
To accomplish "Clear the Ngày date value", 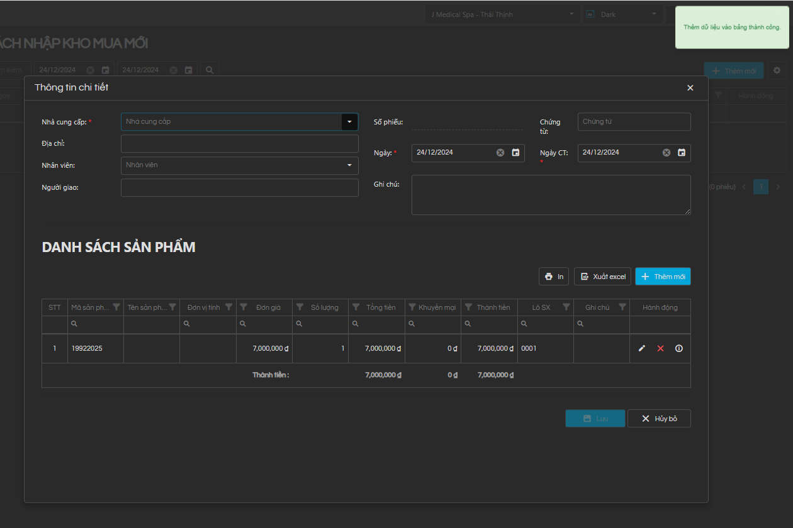I will [500, 152].
